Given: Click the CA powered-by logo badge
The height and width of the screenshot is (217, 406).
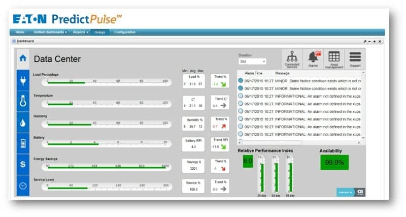Looking at the screenshot, I should click(x=351, y=192).
